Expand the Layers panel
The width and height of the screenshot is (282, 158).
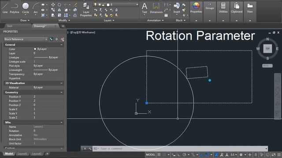[109, 20]
